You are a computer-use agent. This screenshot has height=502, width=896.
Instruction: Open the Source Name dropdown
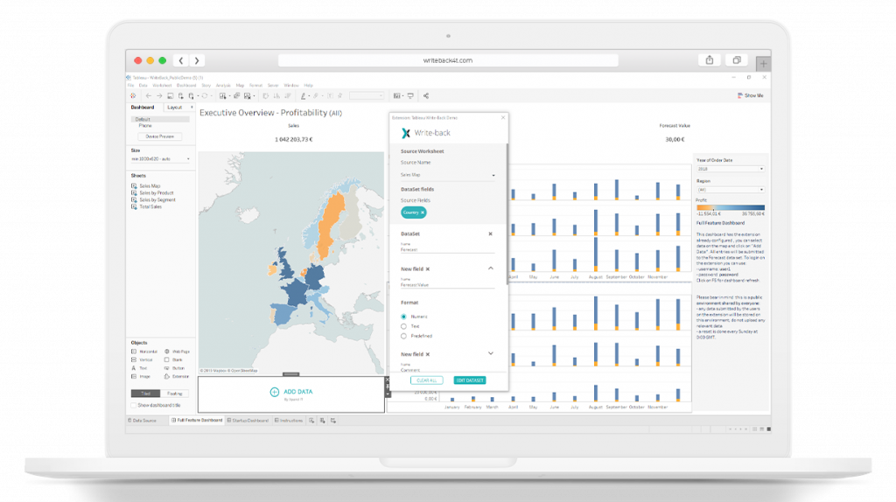(448, 176)
